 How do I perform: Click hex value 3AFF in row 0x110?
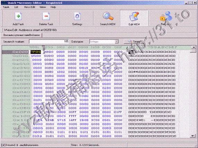point(72,120)
